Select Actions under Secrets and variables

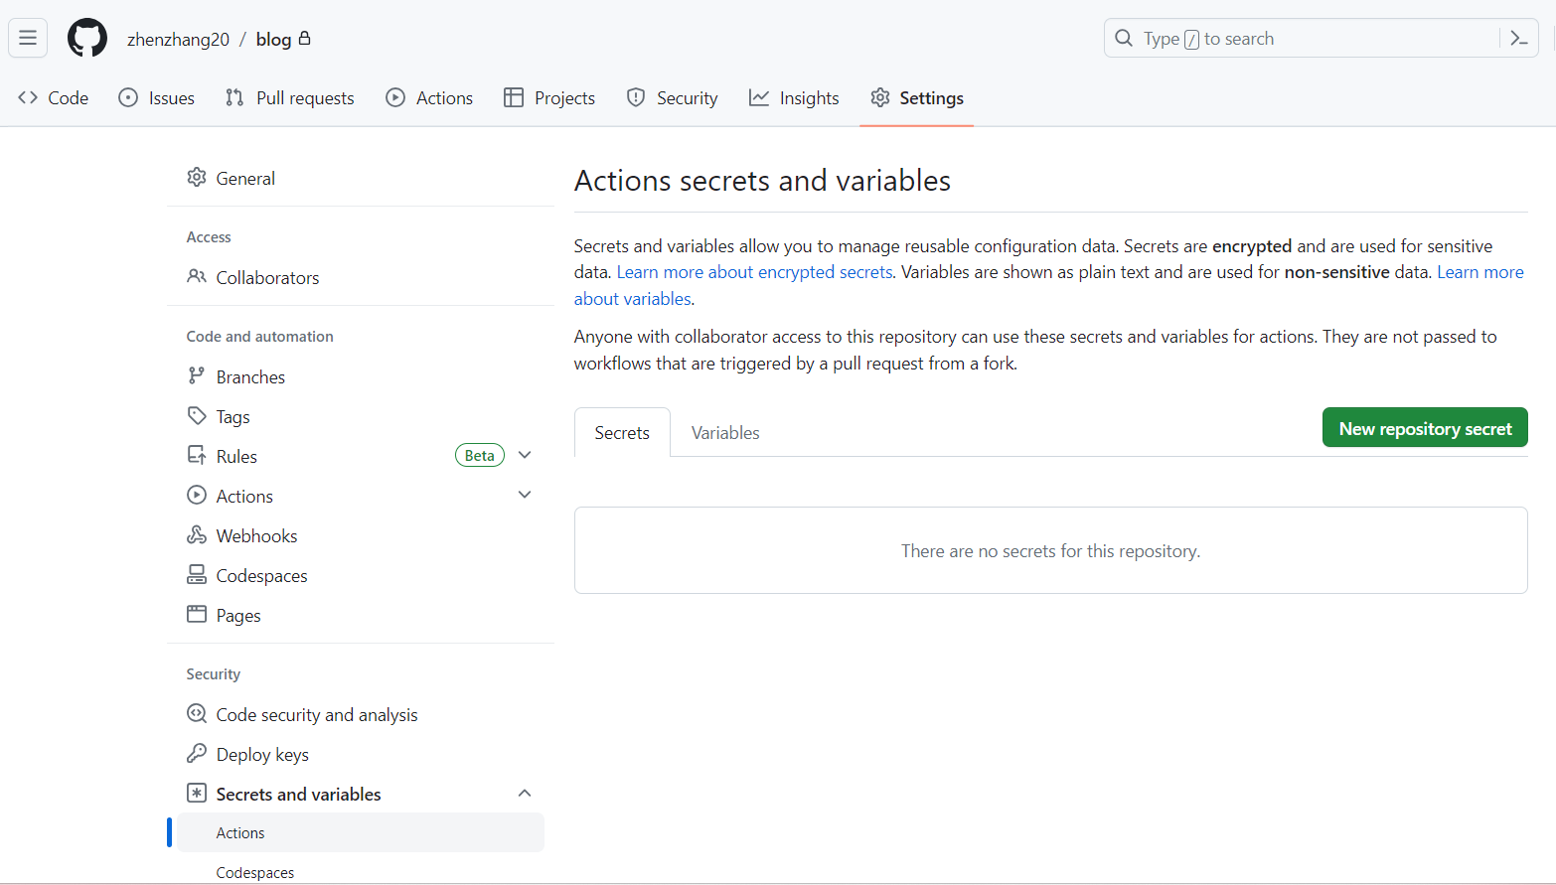pos(361,832)
